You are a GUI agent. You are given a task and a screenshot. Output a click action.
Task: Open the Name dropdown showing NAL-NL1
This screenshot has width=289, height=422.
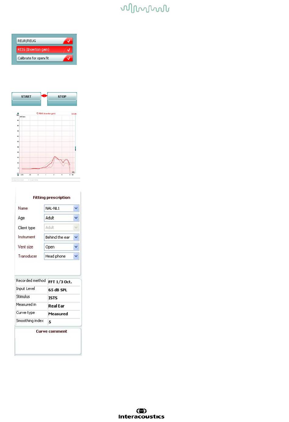[61, 208]
